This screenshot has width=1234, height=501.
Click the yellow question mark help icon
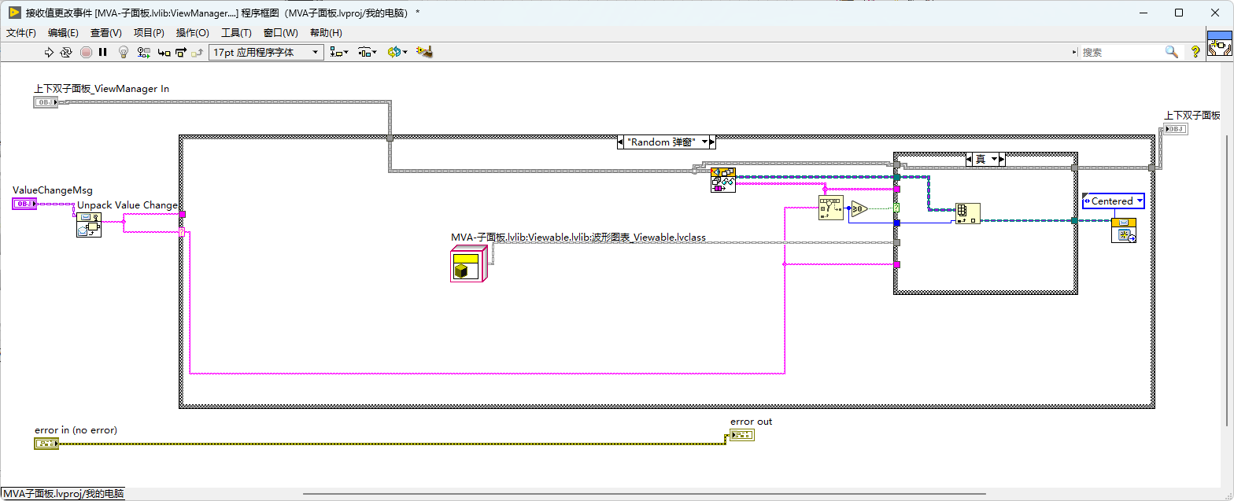point(1195,52)
